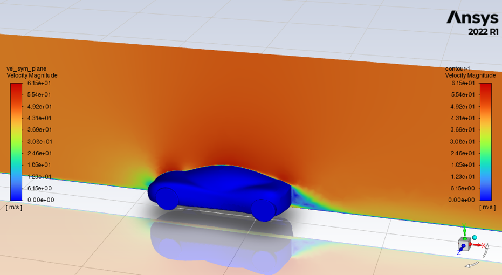Click the [ m/s ] unit under left legend
Image resolution: width=502 pixels, height=275 pixels.
coord(14,208)
